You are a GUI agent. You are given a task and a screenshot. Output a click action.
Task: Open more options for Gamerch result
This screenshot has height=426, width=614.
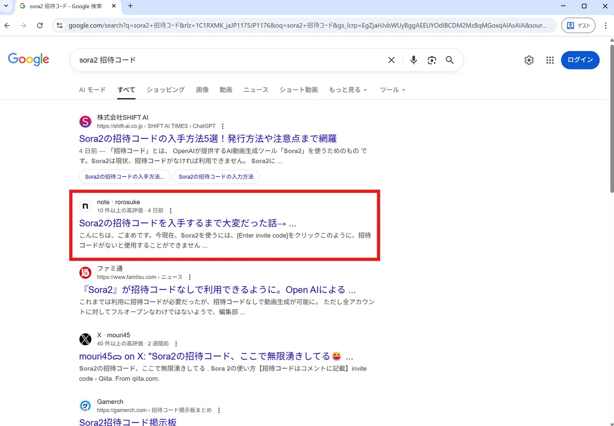219,411
